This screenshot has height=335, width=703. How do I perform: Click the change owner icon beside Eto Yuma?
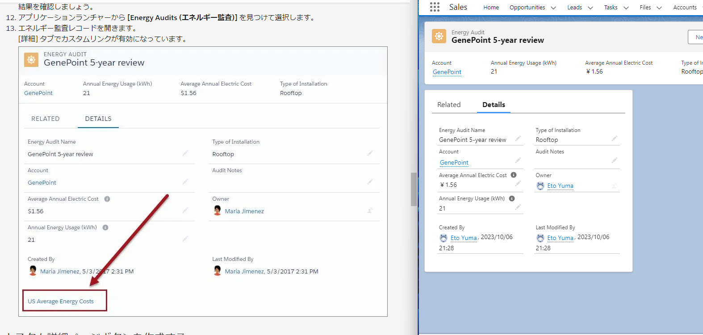pos(615,186)
